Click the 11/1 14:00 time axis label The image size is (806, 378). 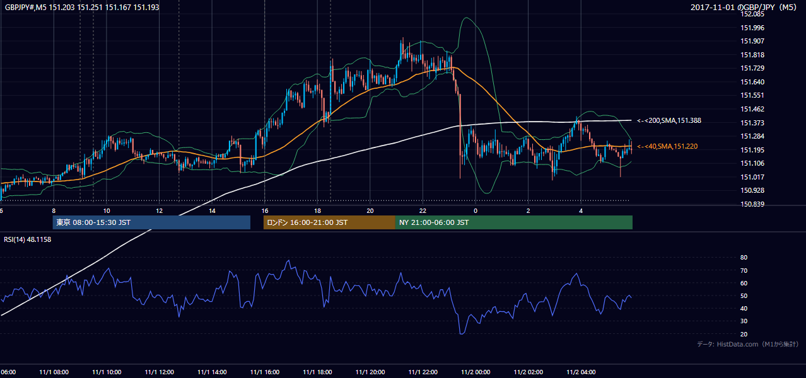tap(212, 372)
